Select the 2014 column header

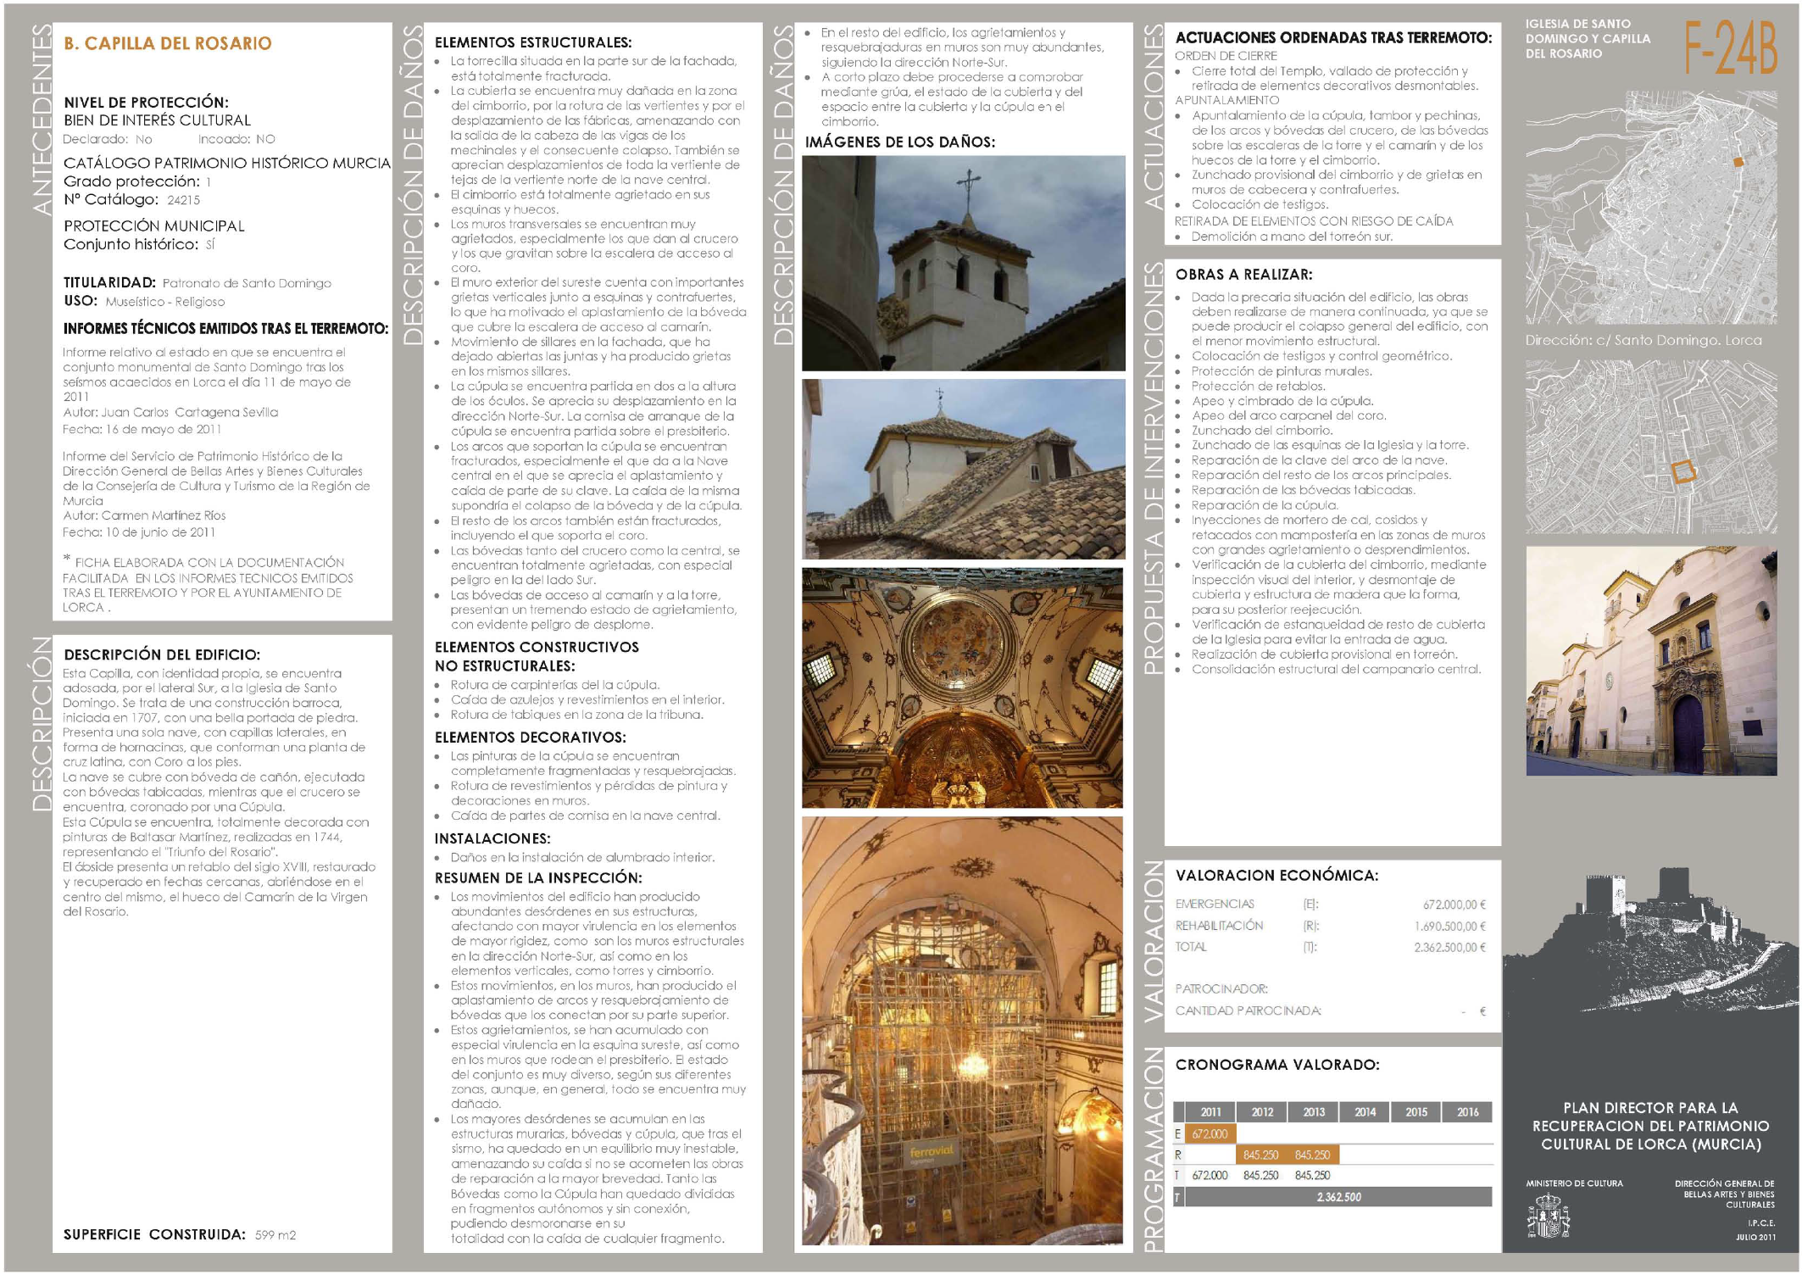[1365, 1112]
